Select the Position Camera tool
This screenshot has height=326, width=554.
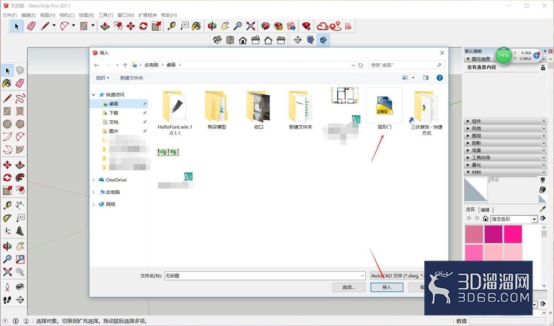pyautogui.click(x=7, y=287)
